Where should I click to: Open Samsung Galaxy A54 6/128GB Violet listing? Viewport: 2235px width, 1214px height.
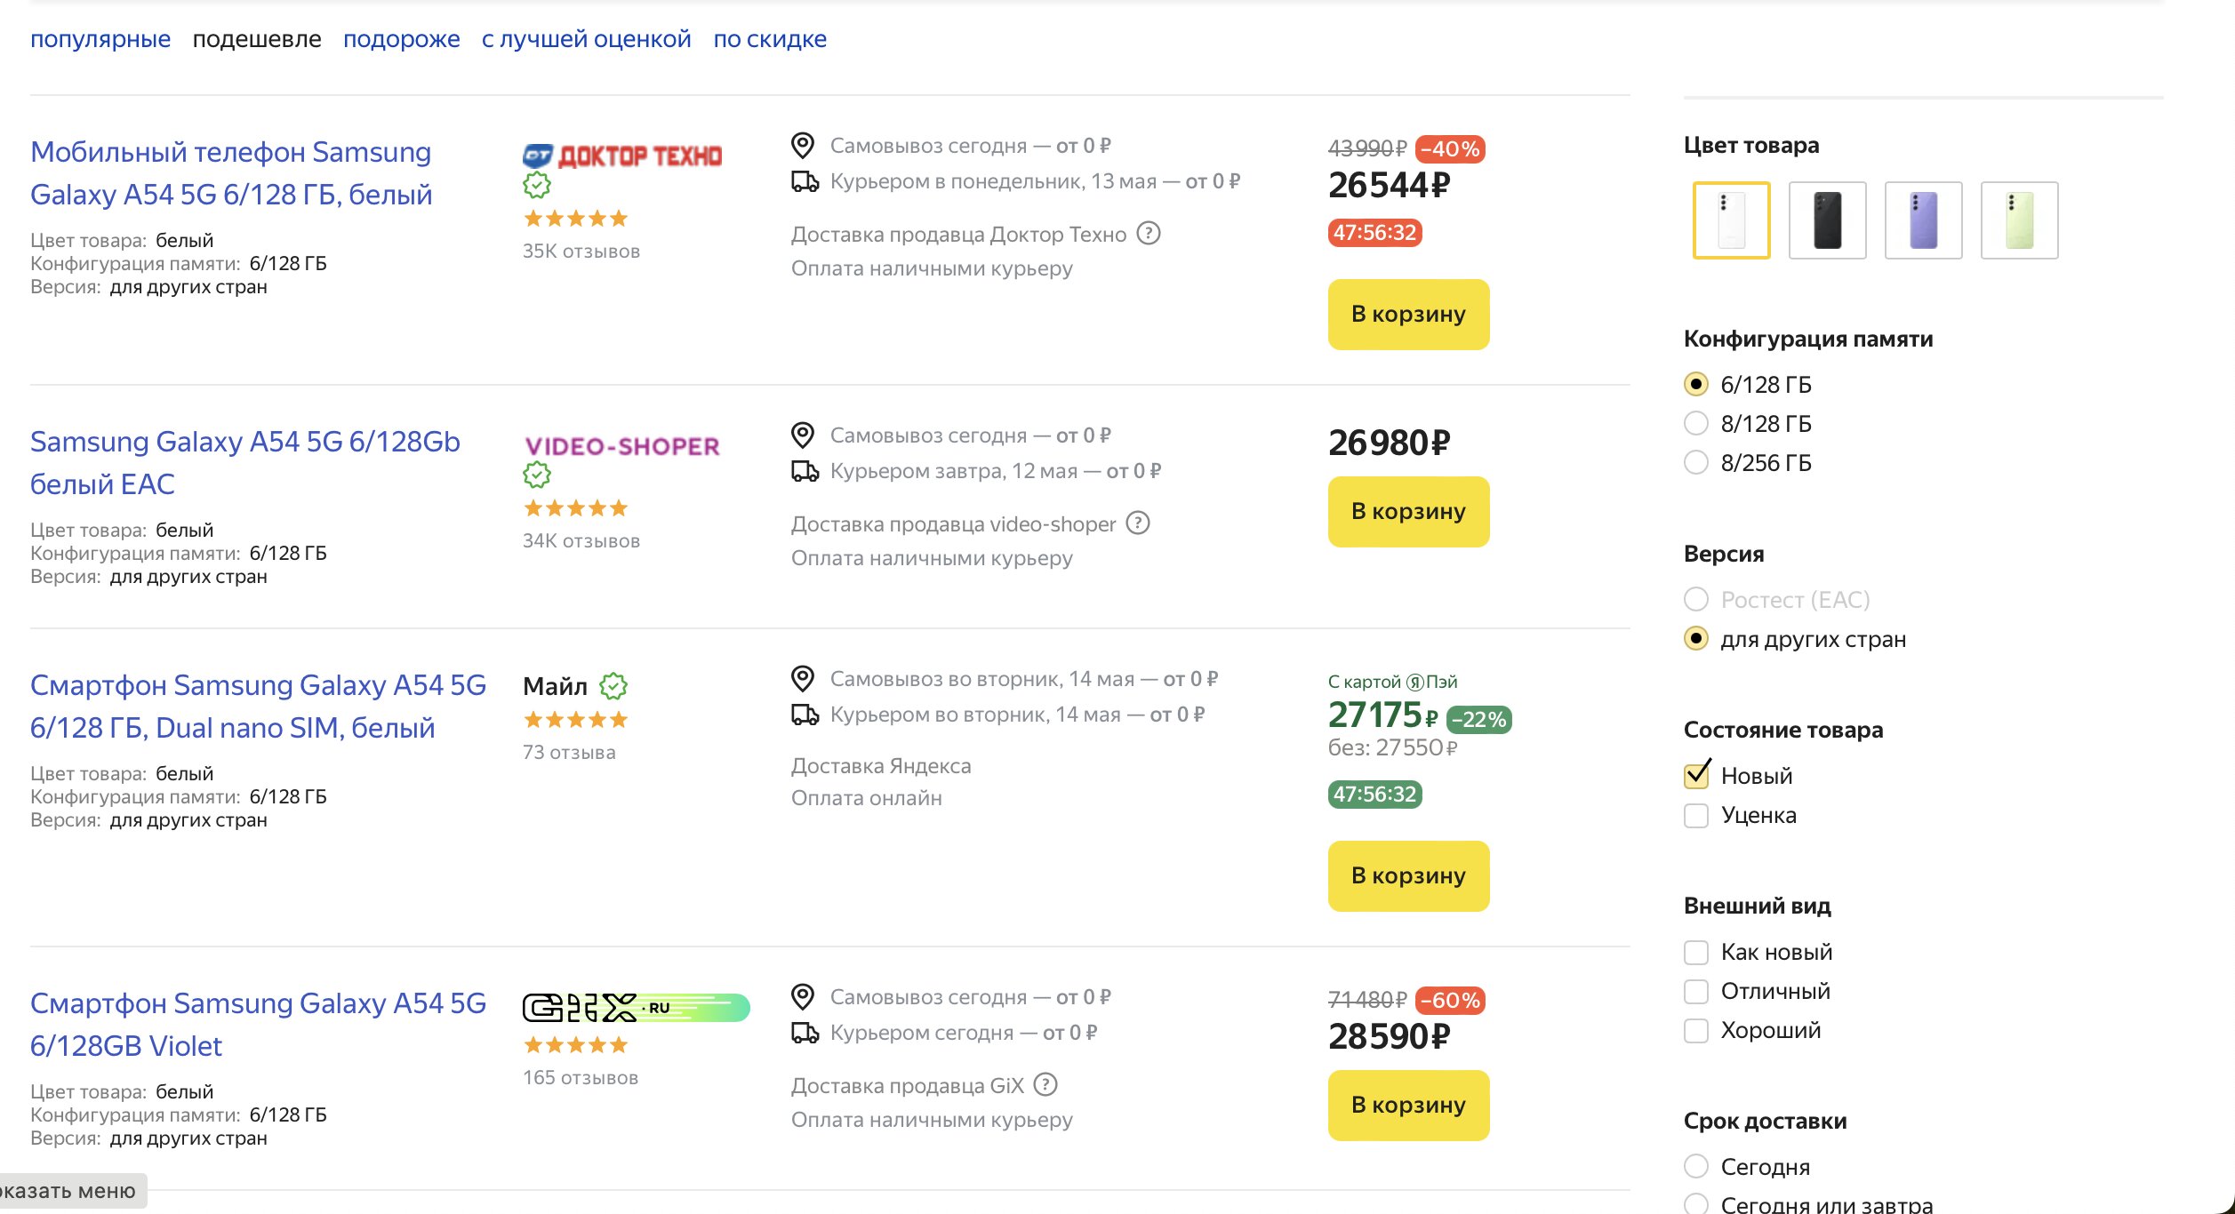pos(258,1025)
